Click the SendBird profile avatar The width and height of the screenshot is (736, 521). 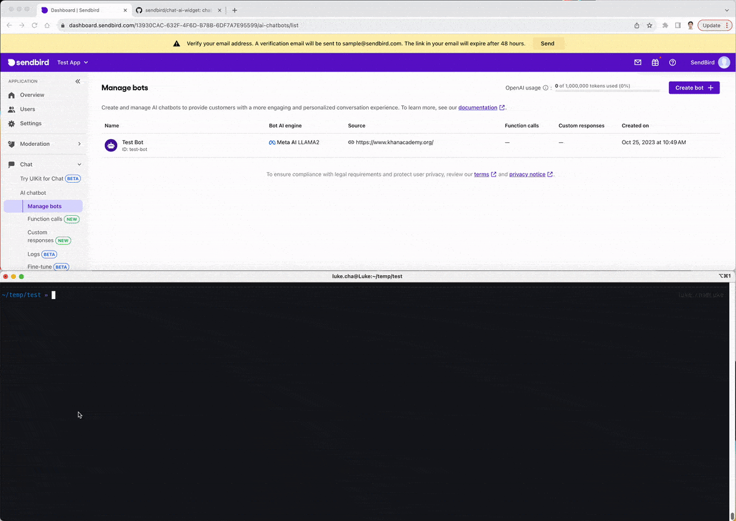(x=724, y=63)
